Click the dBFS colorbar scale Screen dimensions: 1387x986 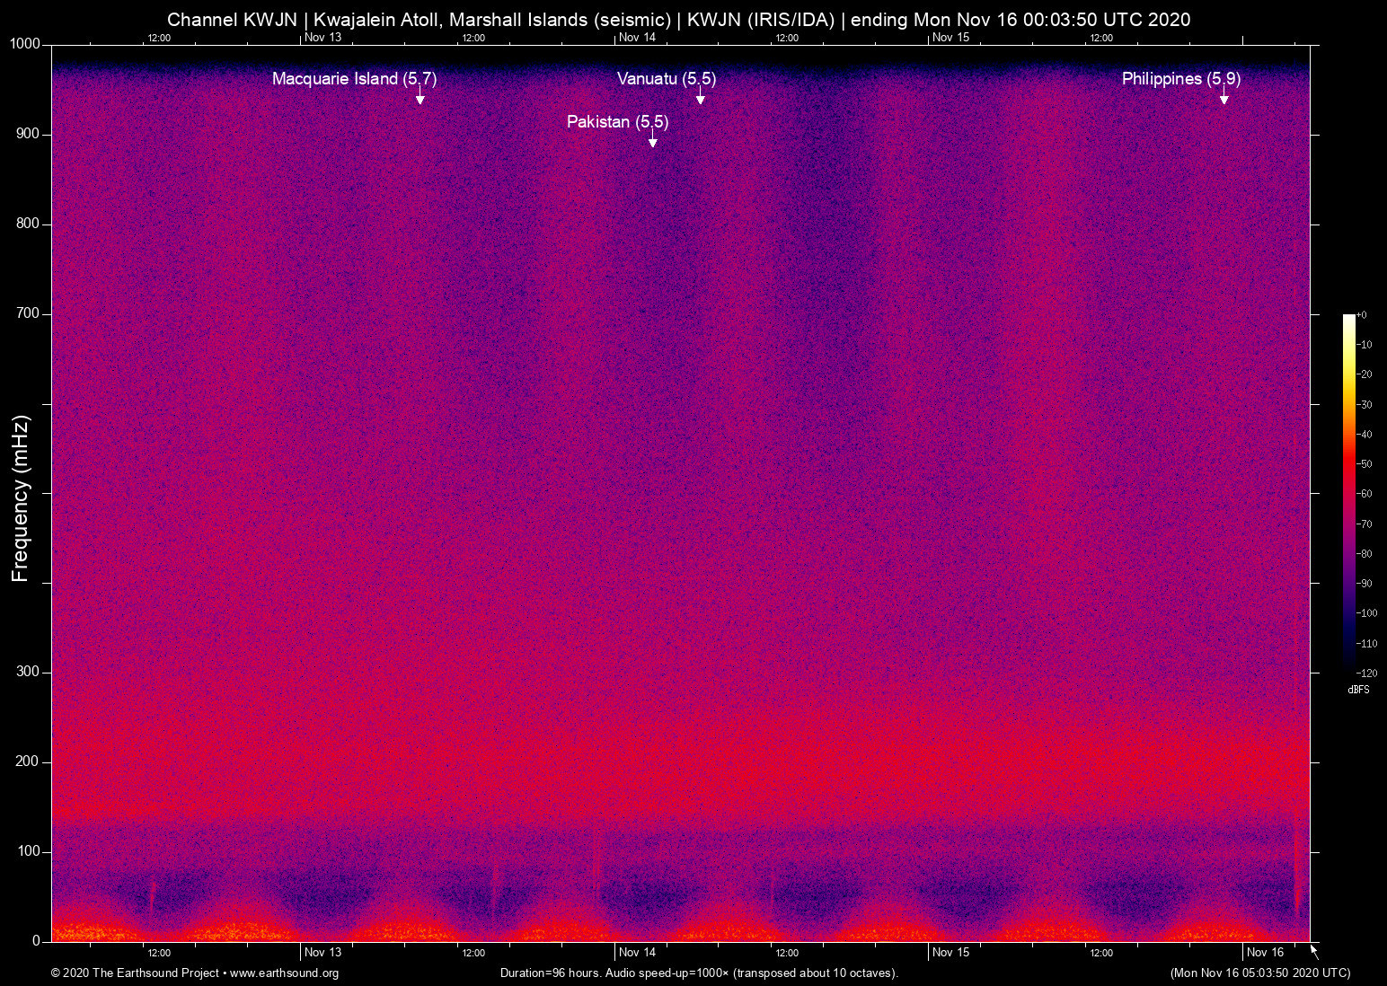tap(1349, 494)
